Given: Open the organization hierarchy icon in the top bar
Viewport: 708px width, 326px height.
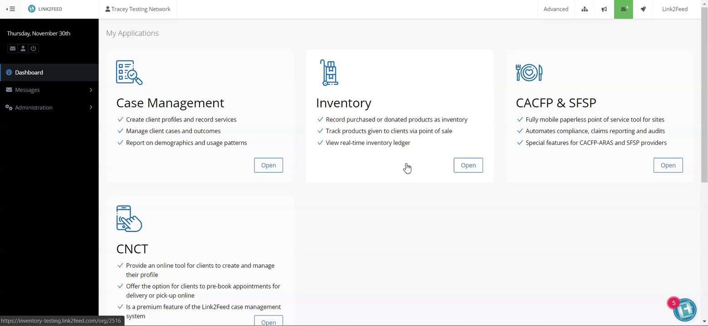Looking at the screenshot, I should click(585, 9).
